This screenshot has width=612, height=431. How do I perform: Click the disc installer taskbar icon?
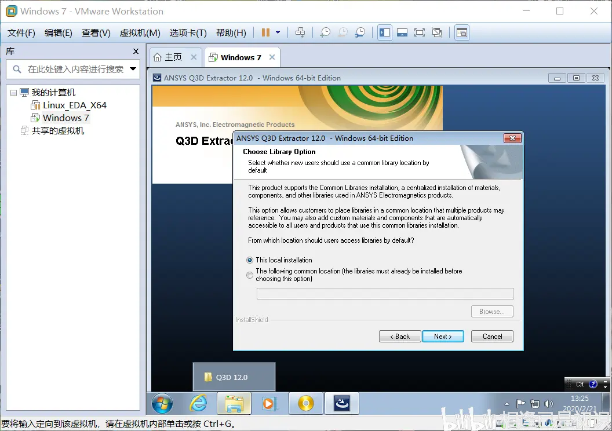(305, 403)
